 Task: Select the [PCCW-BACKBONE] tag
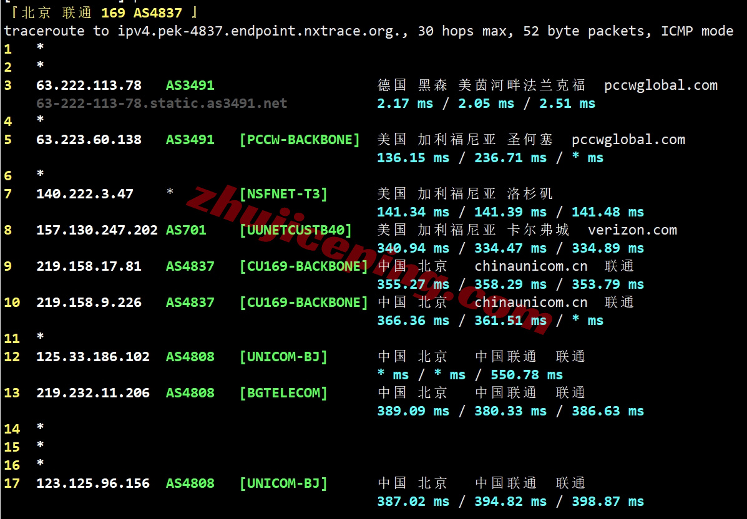[300, 140]
